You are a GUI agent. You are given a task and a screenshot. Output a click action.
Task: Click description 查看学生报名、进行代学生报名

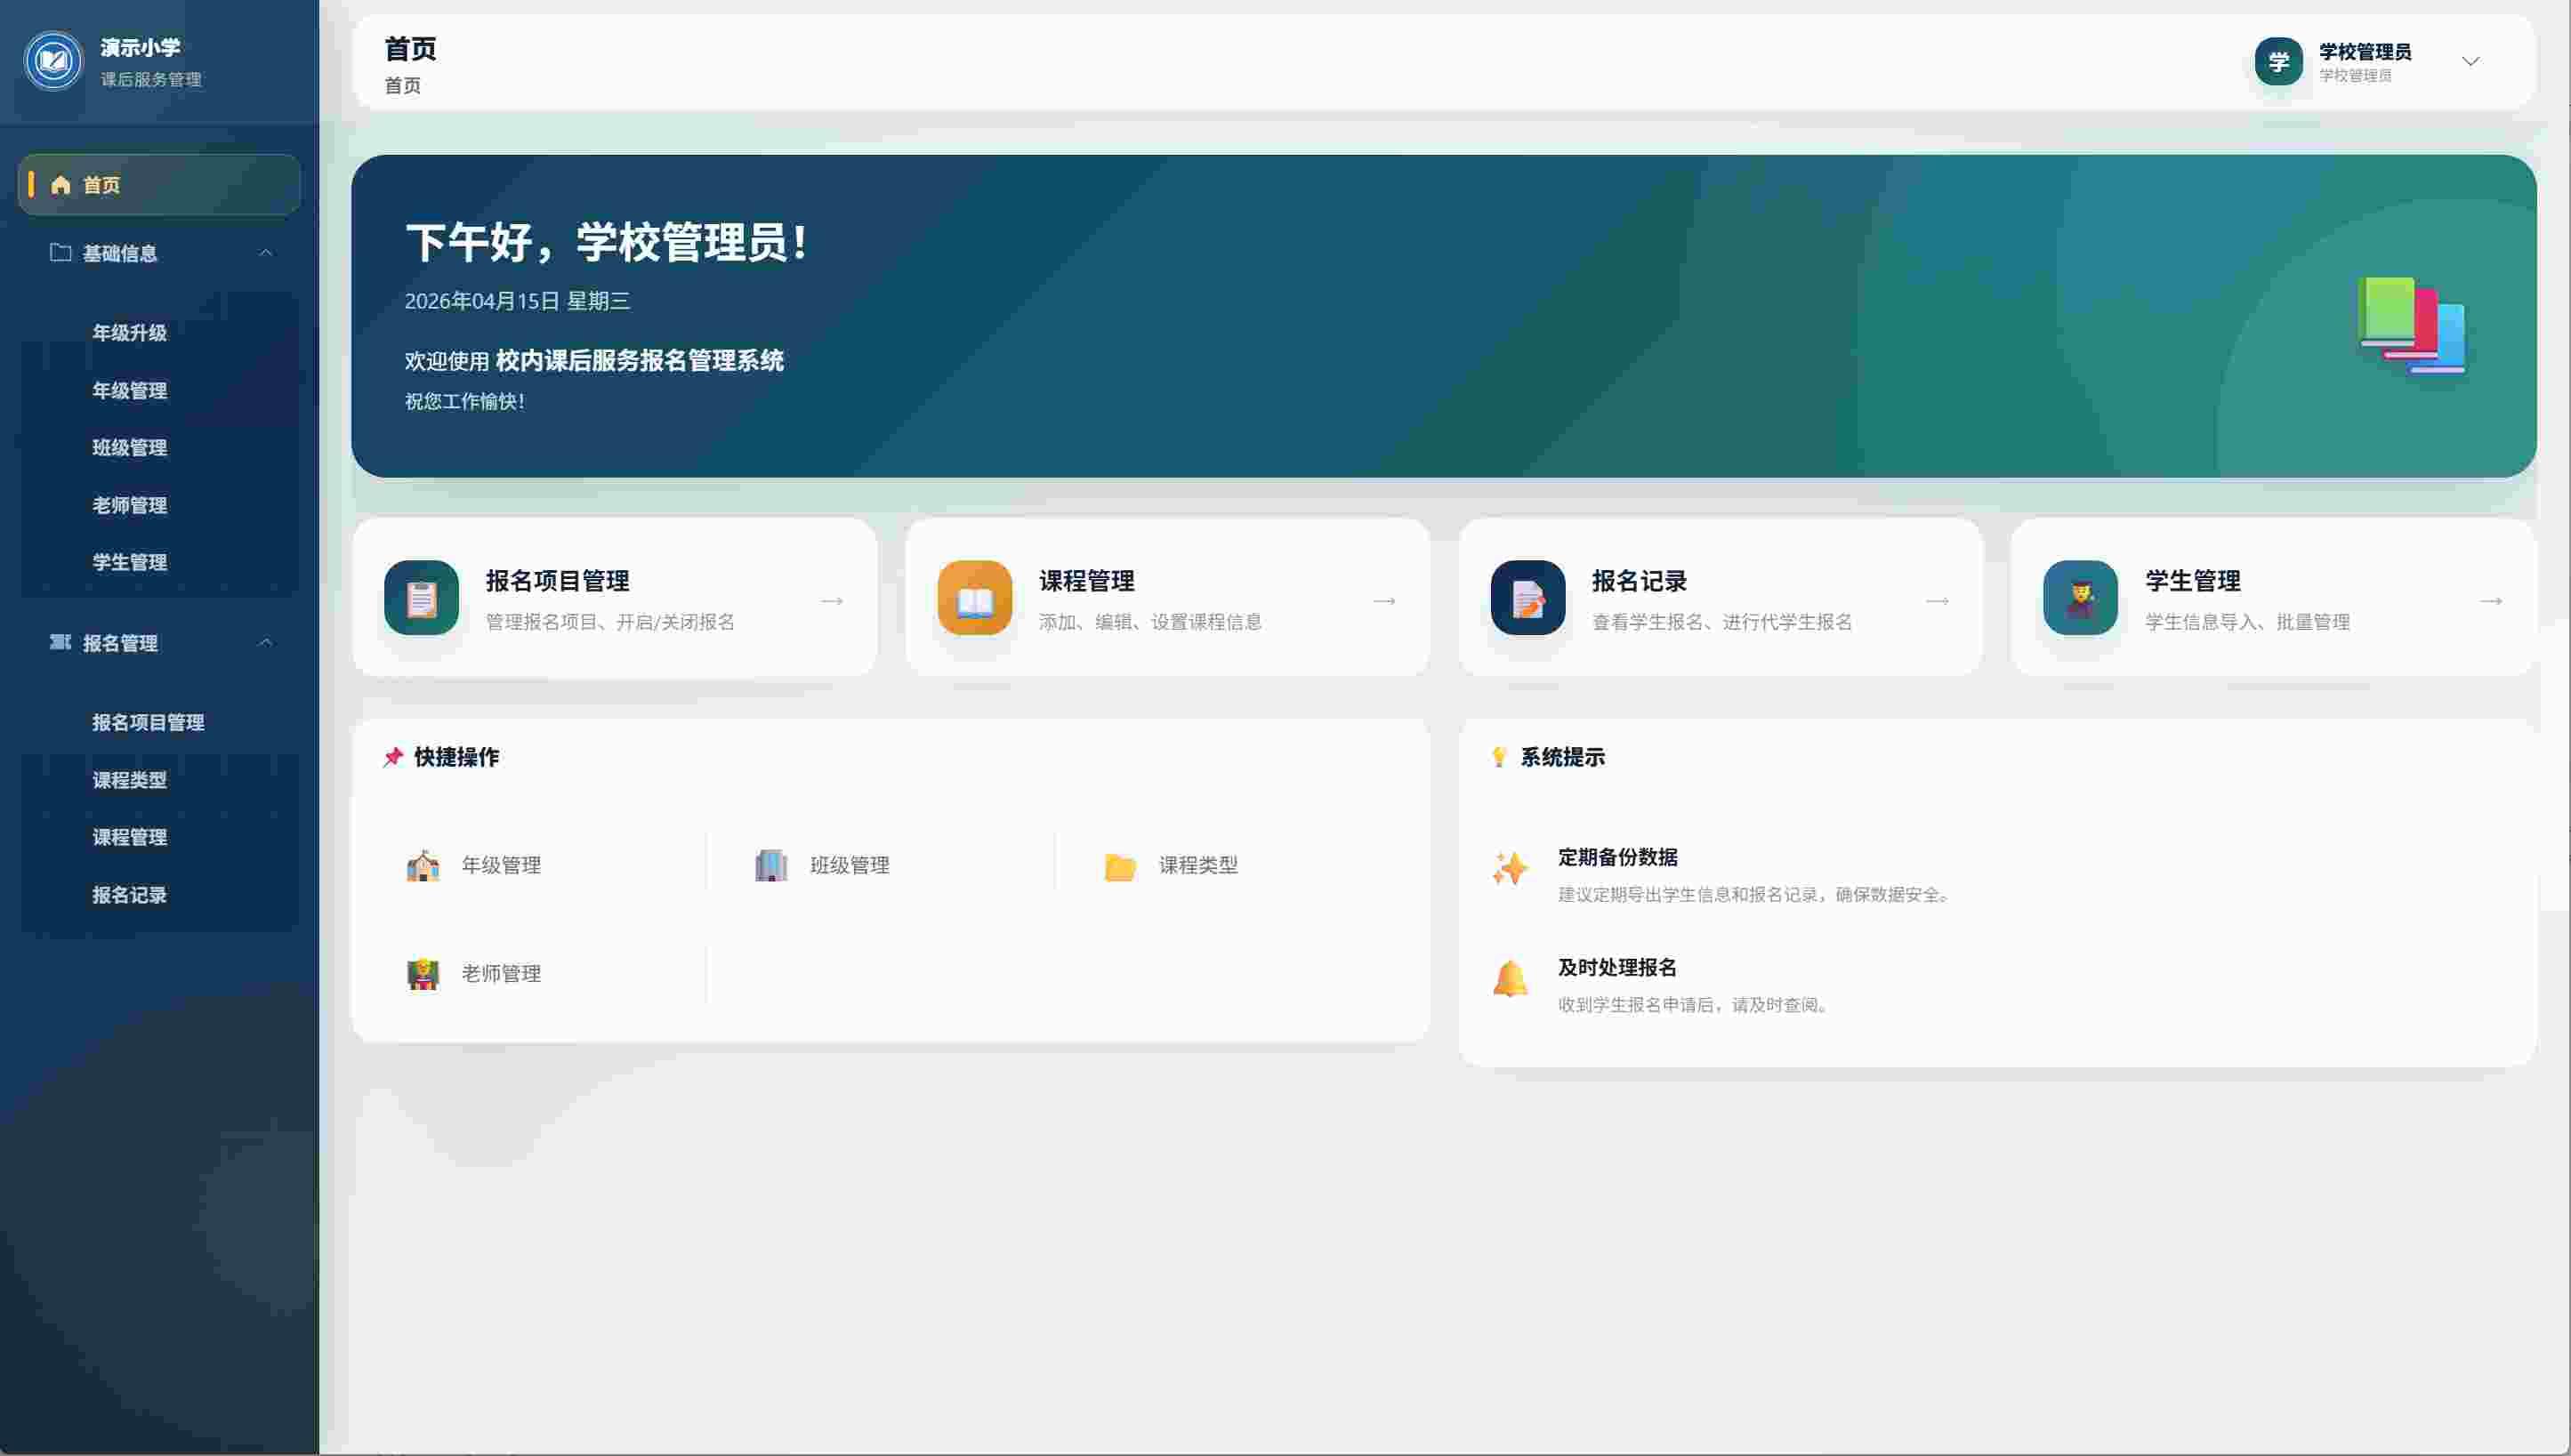click(1722, 622)
